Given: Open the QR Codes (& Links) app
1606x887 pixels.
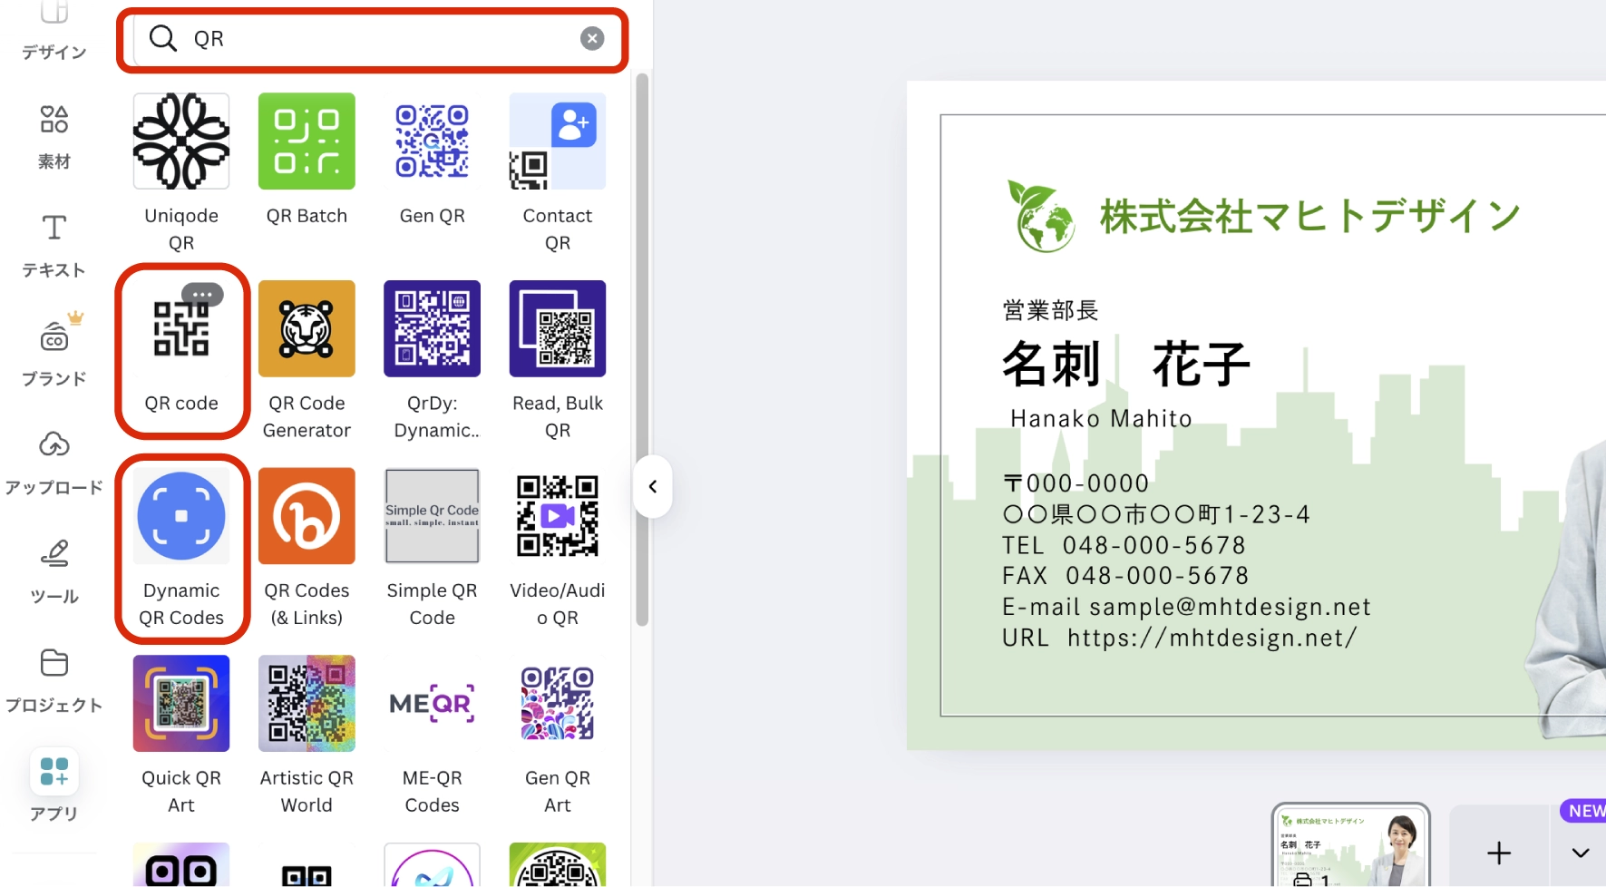Looking at the screenshot, I should tap(307, 549).
